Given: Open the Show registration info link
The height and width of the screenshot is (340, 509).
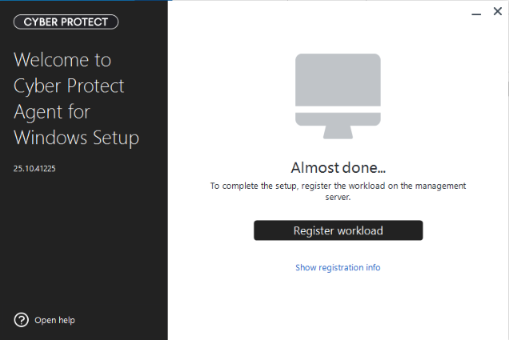Looking at the screenshot, I should [x=338, y=267].
